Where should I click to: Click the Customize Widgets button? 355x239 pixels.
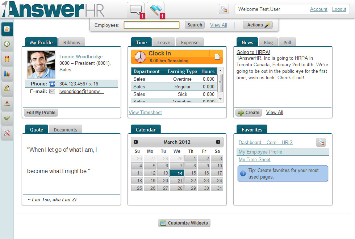[184, 223]
